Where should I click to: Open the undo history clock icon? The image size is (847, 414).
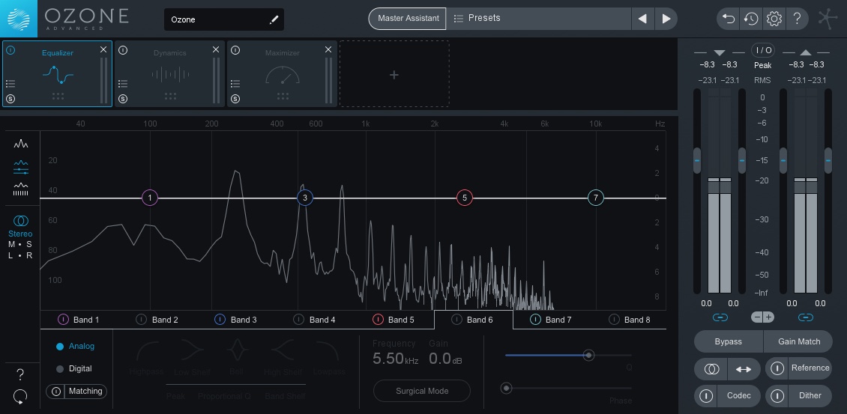751,19
